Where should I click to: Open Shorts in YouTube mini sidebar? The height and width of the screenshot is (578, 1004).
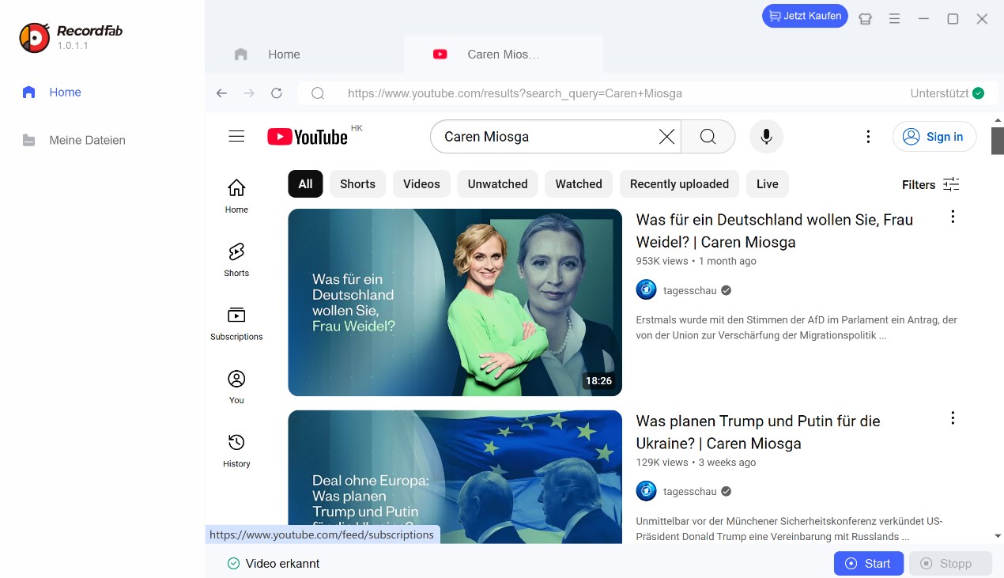click(236, 259)
